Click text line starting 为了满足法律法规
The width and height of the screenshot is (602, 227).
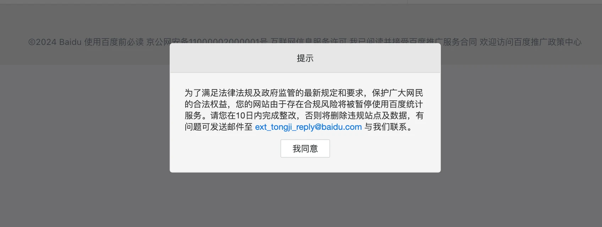point(304,93)
